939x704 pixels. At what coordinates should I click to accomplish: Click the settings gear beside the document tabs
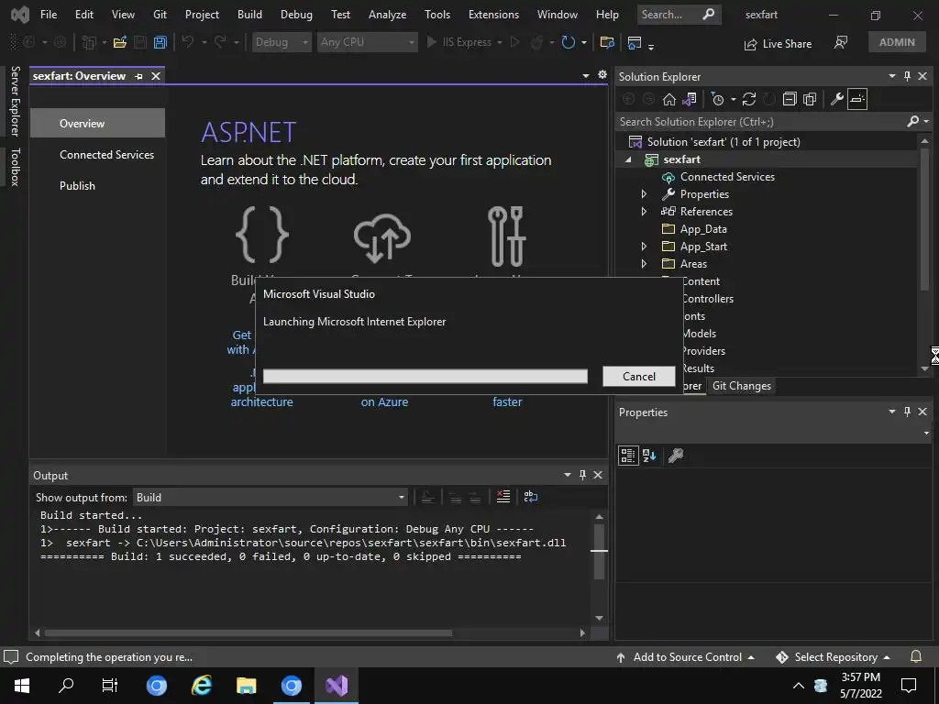point(602,75)
